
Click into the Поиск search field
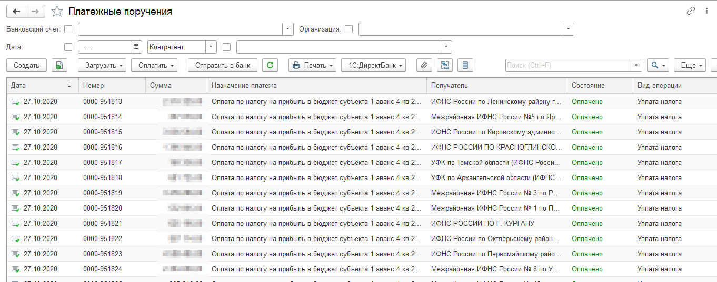(567, 65)
